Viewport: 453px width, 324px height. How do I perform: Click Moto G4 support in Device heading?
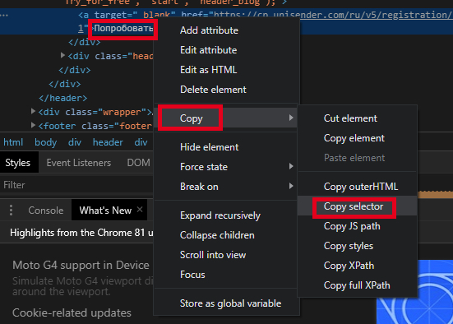click(81, 265)
